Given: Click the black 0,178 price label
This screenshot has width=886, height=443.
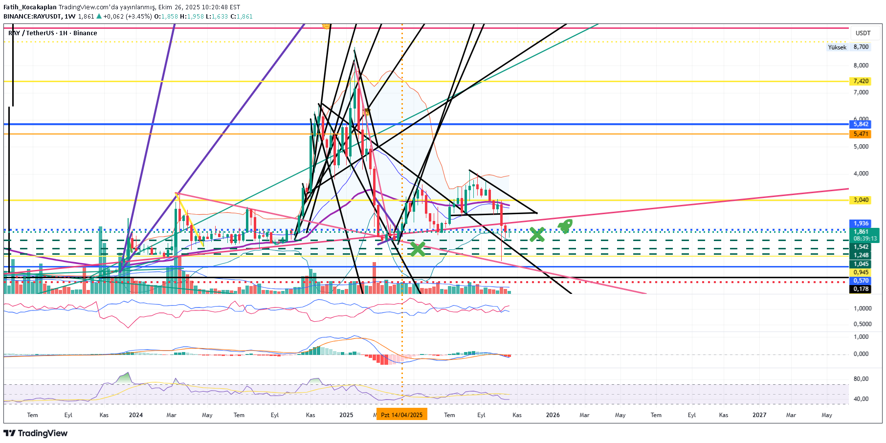Looking at the screenshot, I should (x=861, y=289).
